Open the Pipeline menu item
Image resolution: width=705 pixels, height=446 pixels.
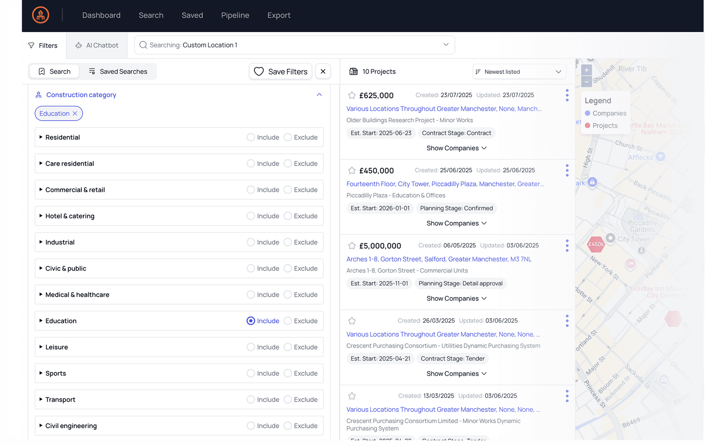pyautogui.click(x=235, y=15)
